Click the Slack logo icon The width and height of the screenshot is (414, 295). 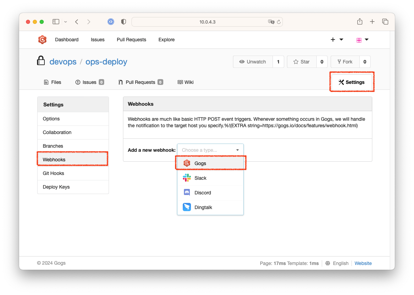point(187,178)
